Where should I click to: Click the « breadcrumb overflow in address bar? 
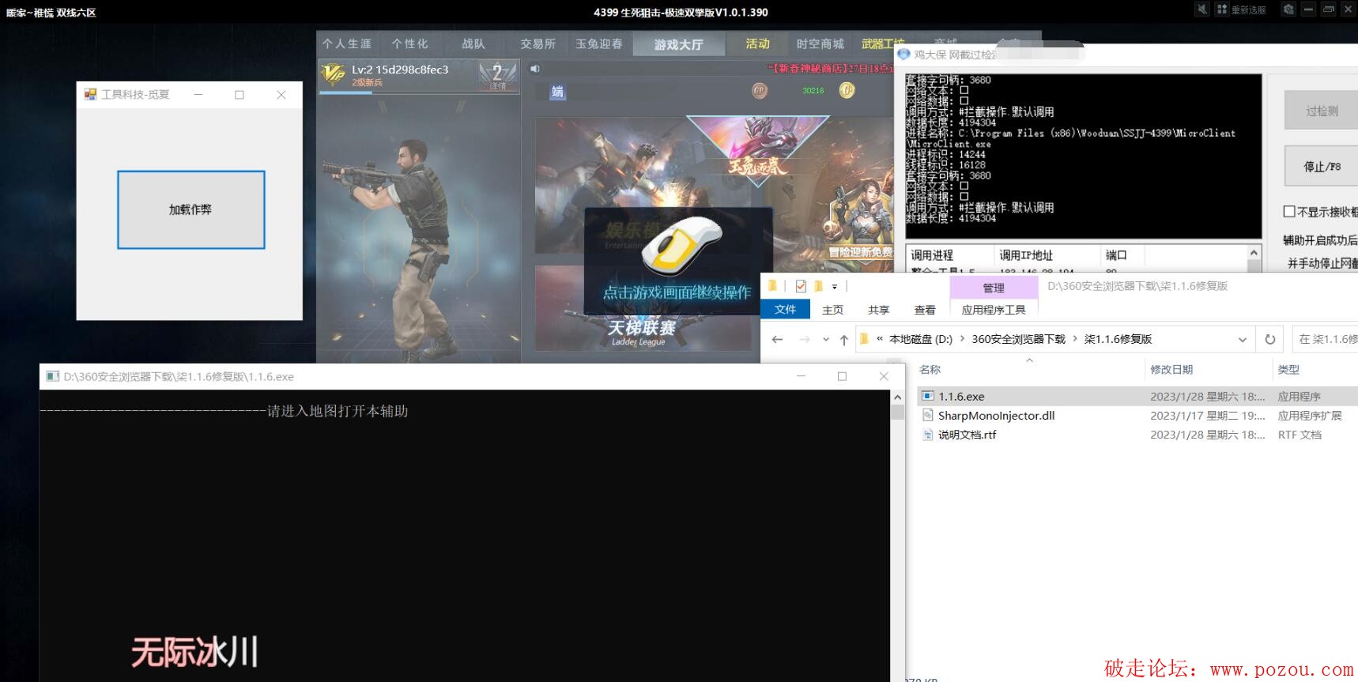coord(880,338)
